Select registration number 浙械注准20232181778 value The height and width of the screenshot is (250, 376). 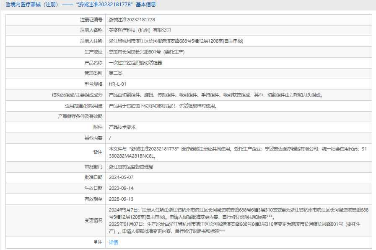pos(132,20)
